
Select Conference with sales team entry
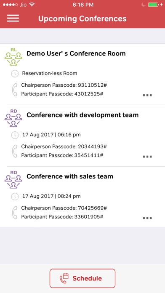[82, 197]
